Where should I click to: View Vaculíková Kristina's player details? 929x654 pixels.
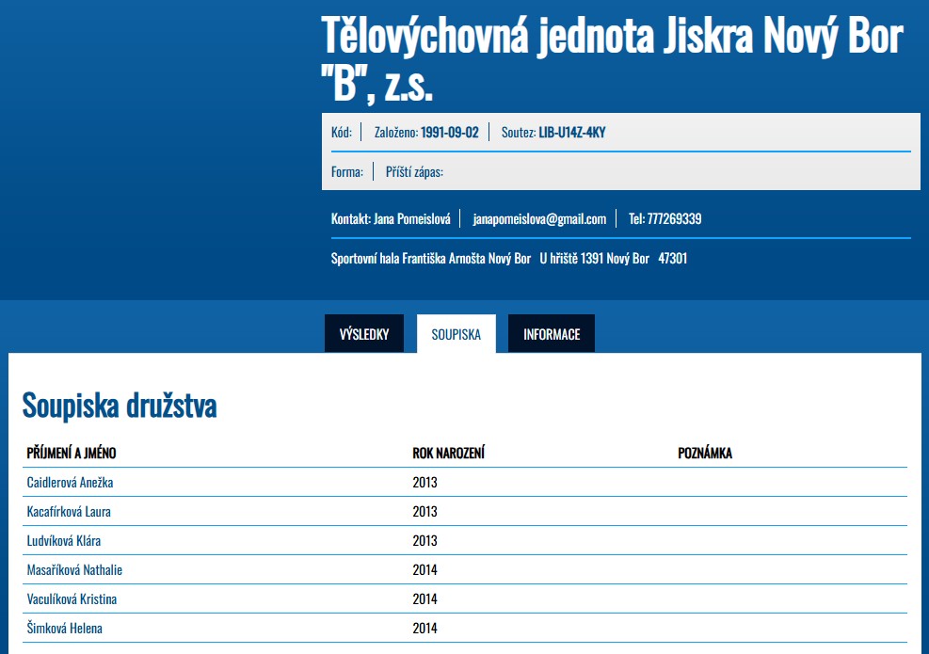[72, 599]
